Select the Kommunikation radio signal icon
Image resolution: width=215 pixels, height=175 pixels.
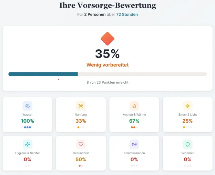coord(134,144)
